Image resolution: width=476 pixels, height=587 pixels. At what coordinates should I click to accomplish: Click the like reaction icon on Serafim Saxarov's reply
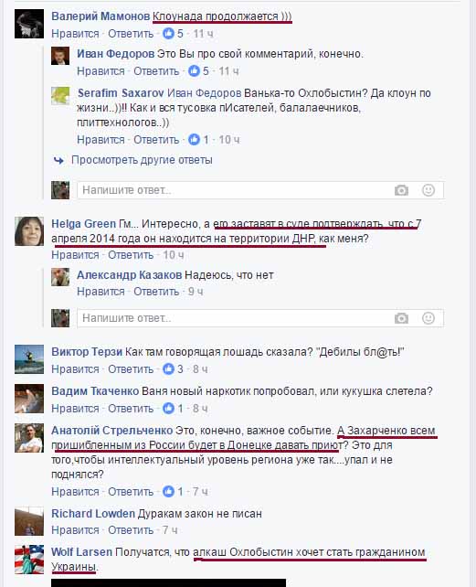tap(194, 140)
